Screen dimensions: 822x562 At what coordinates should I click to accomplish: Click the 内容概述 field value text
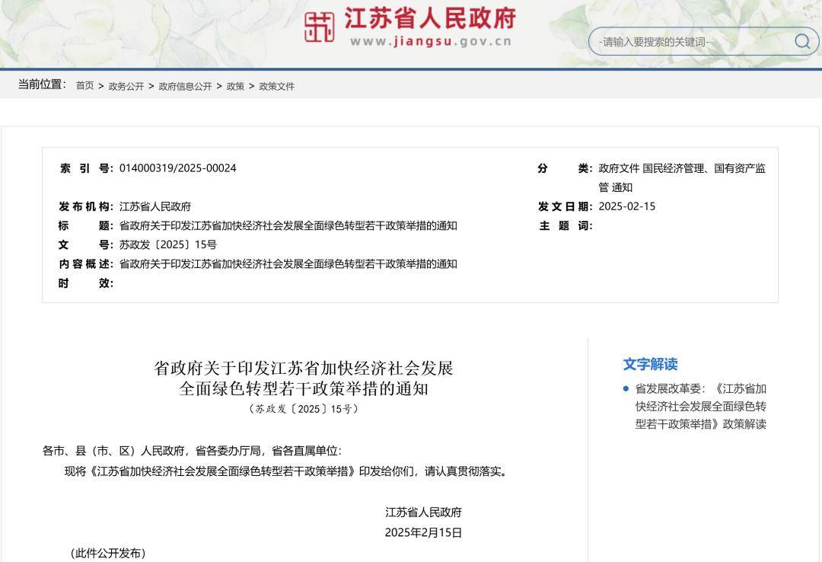[x=288, y=264]
